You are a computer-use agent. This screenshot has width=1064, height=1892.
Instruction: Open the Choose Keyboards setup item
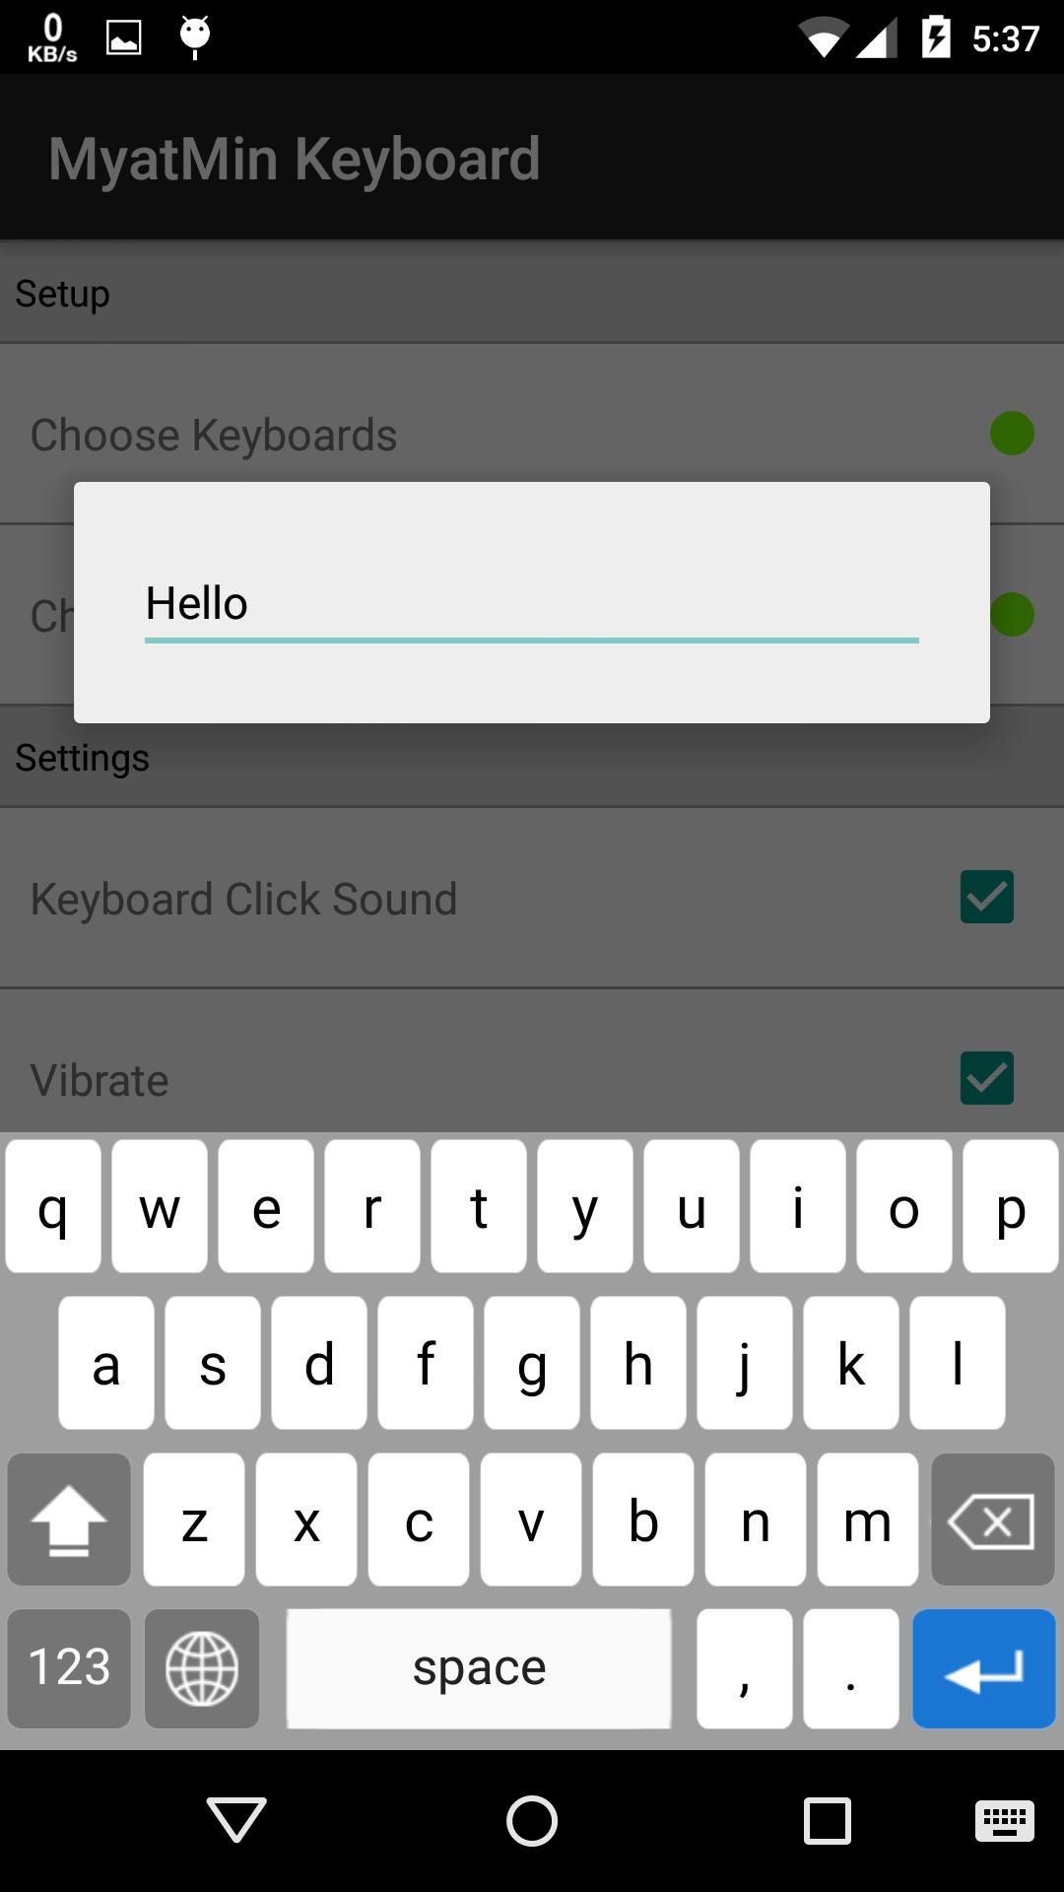point(532,434)
